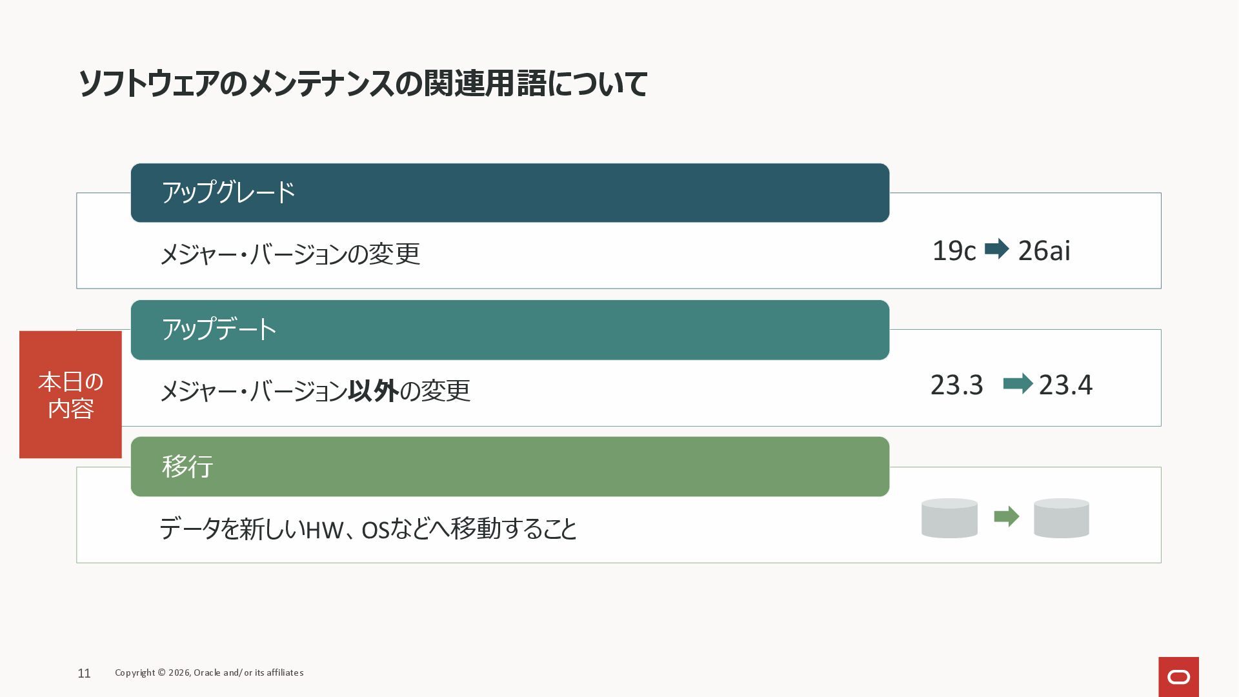
Task: Select the red 本日の内容 box
Action: (70, 394)
